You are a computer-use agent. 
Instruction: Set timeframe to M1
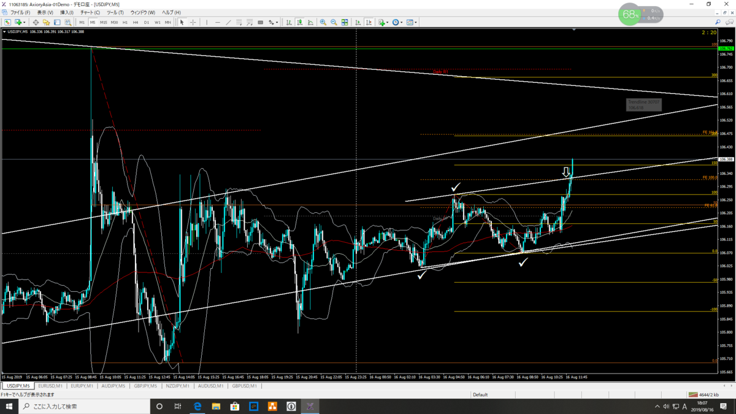82,22
